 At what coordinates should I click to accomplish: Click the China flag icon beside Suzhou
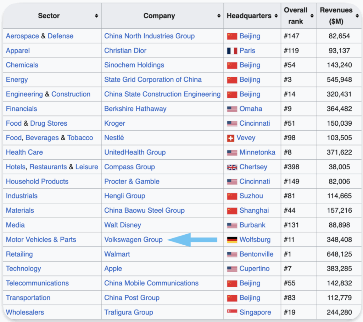(232, 196)
